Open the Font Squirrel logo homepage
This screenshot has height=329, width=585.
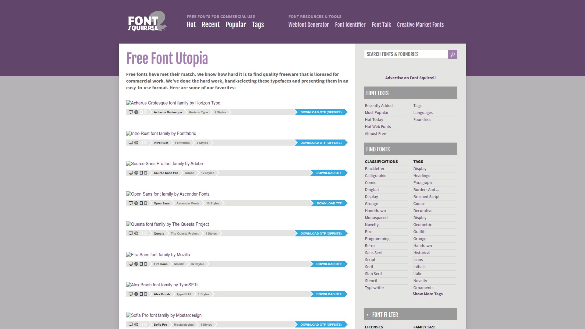147,21
